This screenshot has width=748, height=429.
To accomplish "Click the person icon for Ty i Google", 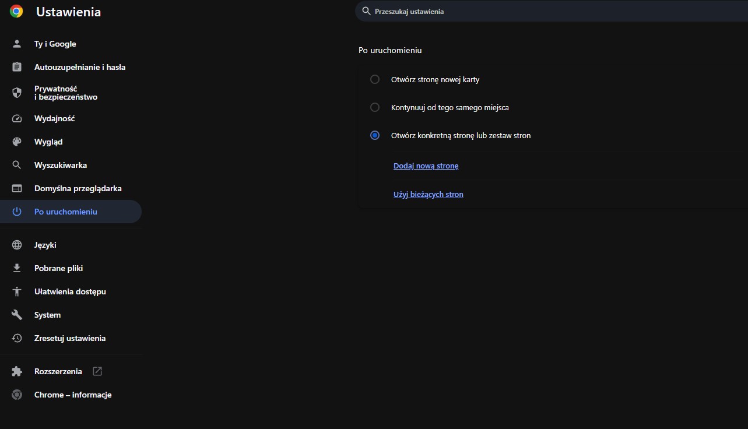I will tap(17, 44).
